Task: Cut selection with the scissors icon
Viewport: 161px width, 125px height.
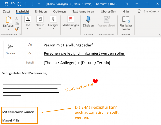Action: click(17, 18)
